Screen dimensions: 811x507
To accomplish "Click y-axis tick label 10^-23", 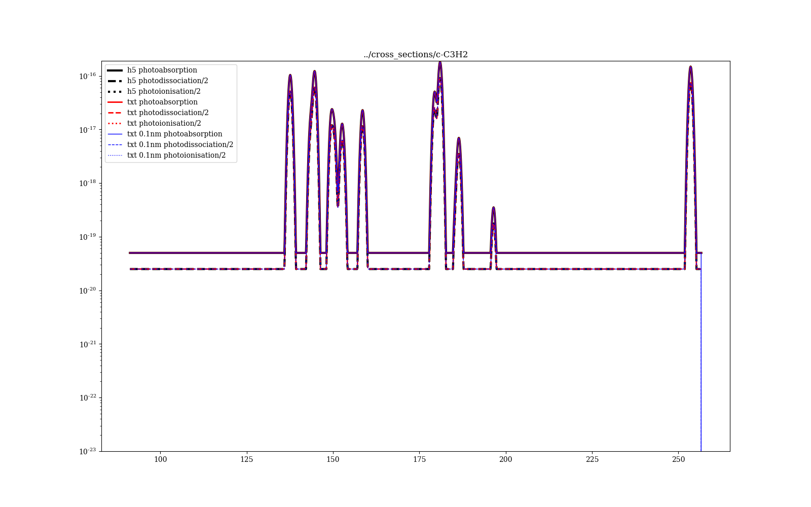I will [87, 451].
